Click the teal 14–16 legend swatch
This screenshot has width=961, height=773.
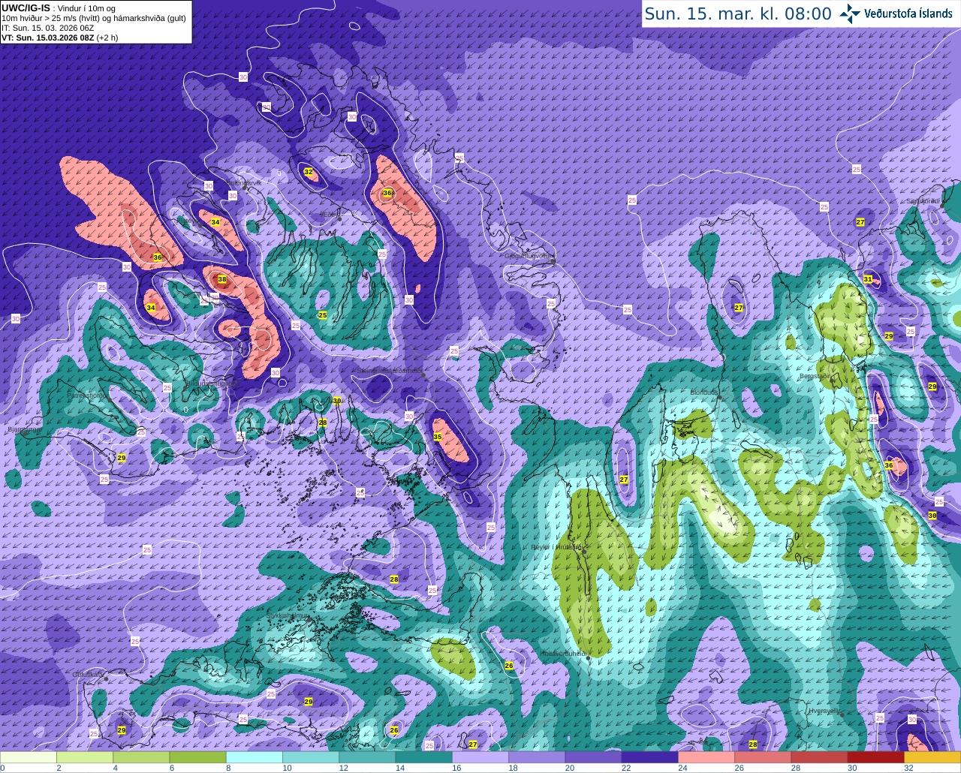423,757
